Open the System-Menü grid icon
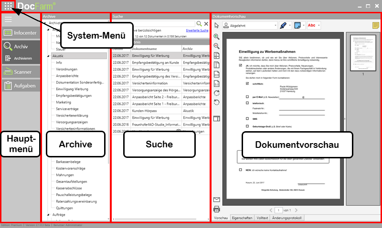Image resolution: width=382 pixels, height=228 pixels. coord(8,7)
